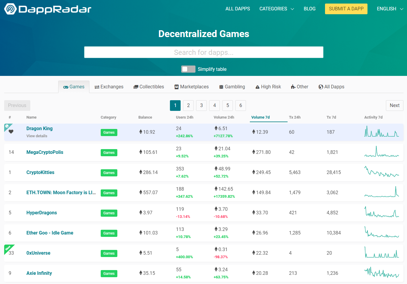Switch to the Marketplaces tab

point(191,87)
